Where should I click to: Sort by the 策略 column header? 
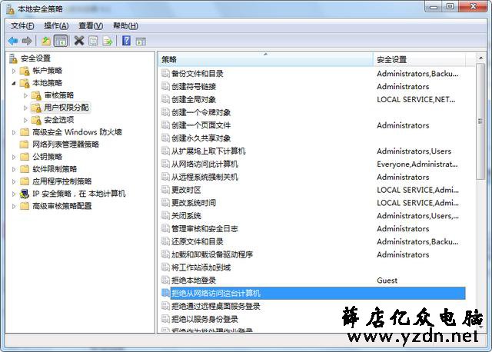(x=265, y=59)
